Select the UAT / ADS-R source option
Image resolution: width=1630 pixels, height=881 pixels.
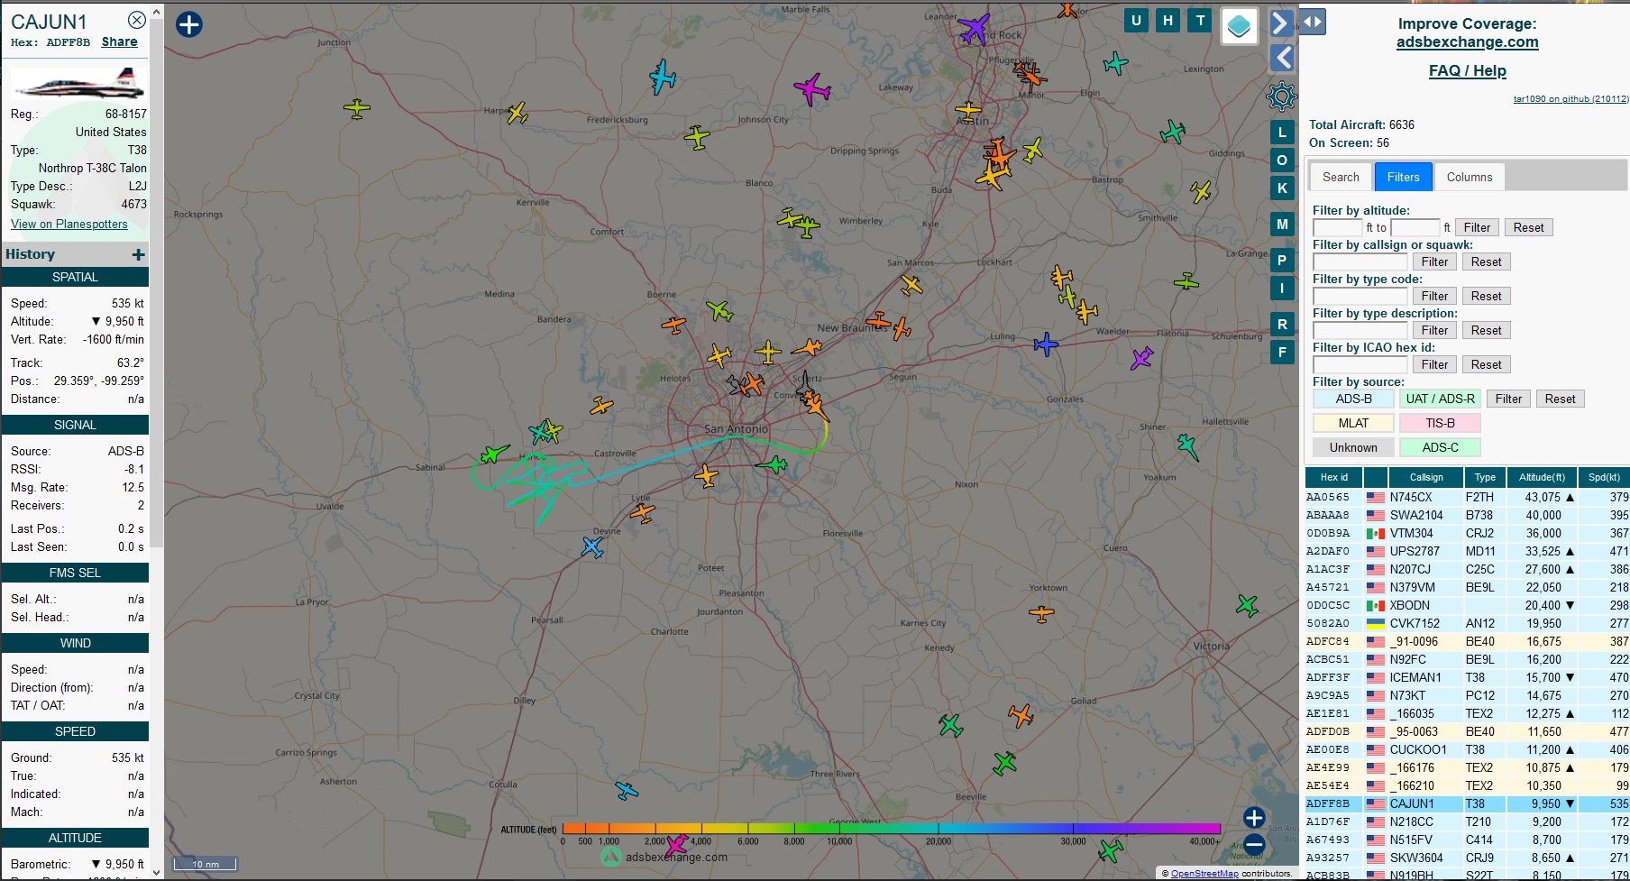point(1440,399)
